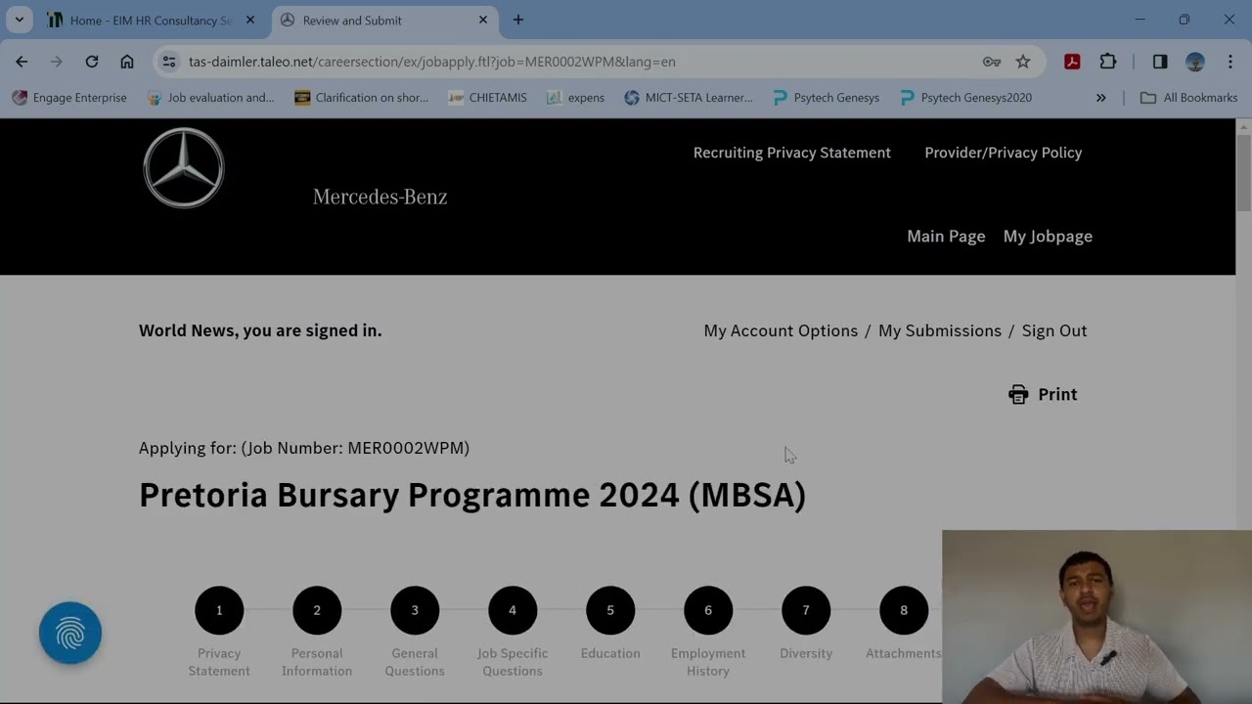
Task: Open the Engage Enterprise bookmark
Action: point(69,98)
